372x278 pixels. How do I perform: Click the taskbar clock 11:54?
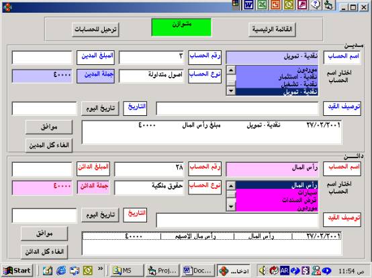pos(351,271)
